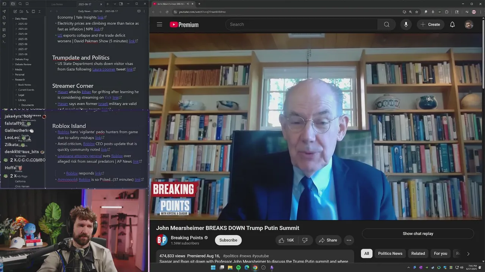485x272 pixels.
Task: Click Show chat replay button
Action: (x=418, y=234)
